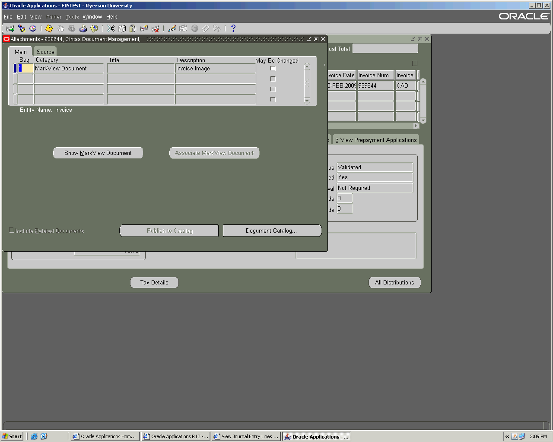
Task: Click the Window Help question mark icon
Action: point(233,28)
